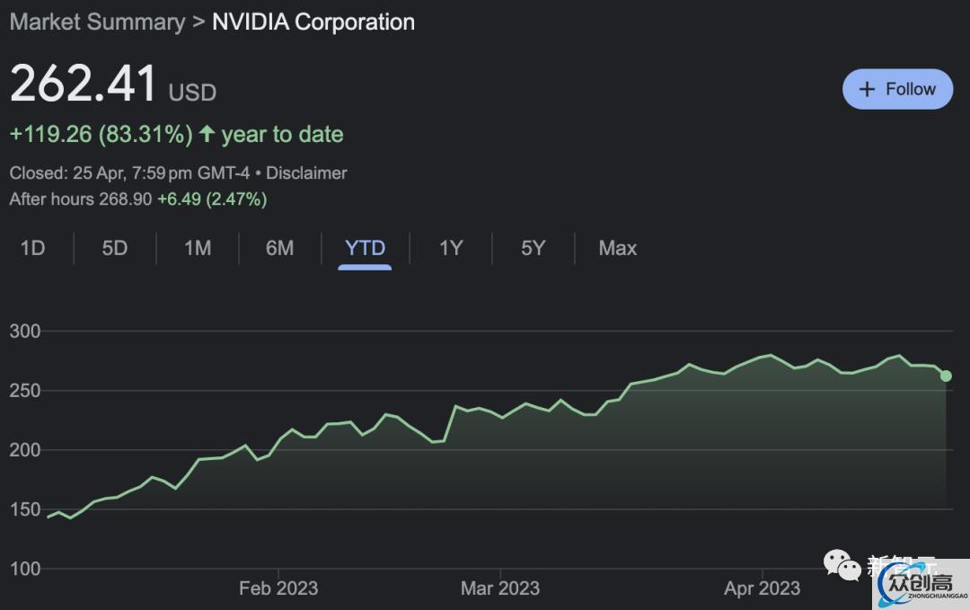
Task: Switch to the 1M range tab
Action: 198,248
